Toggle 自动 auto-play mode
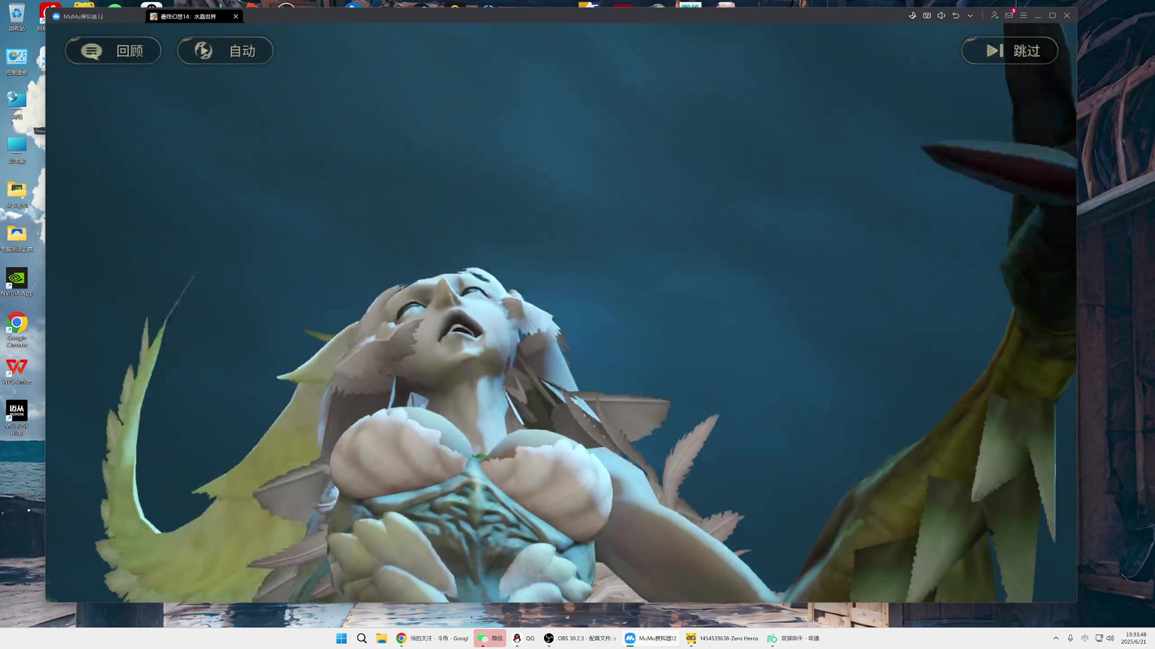 [225, 50]
